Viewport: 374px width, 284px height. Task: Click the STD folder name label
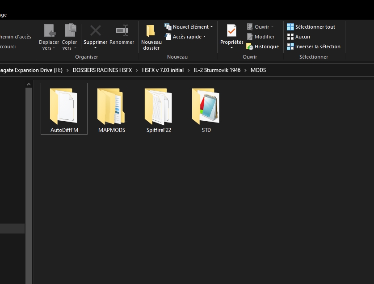click(x=206, y=130)
